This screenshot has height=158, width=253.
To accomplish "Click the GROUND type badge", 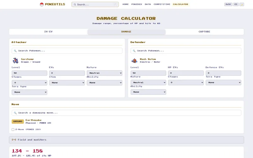I will pos(18,121).
